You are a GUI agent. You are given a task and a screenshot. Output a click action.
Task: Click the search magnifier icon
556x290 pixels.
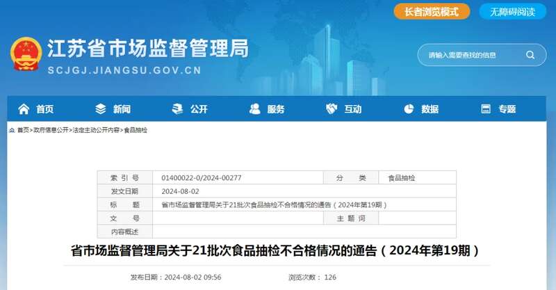coord(530,55)
